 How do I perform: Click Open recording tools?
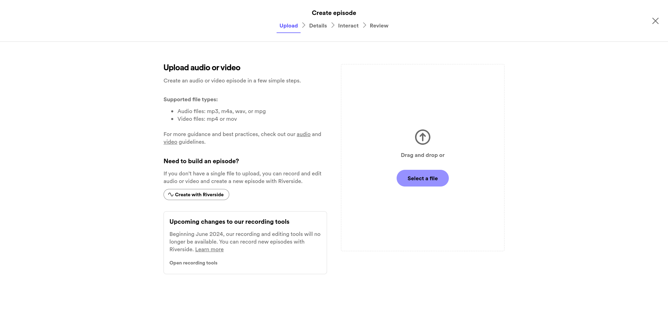click(193, 263)
